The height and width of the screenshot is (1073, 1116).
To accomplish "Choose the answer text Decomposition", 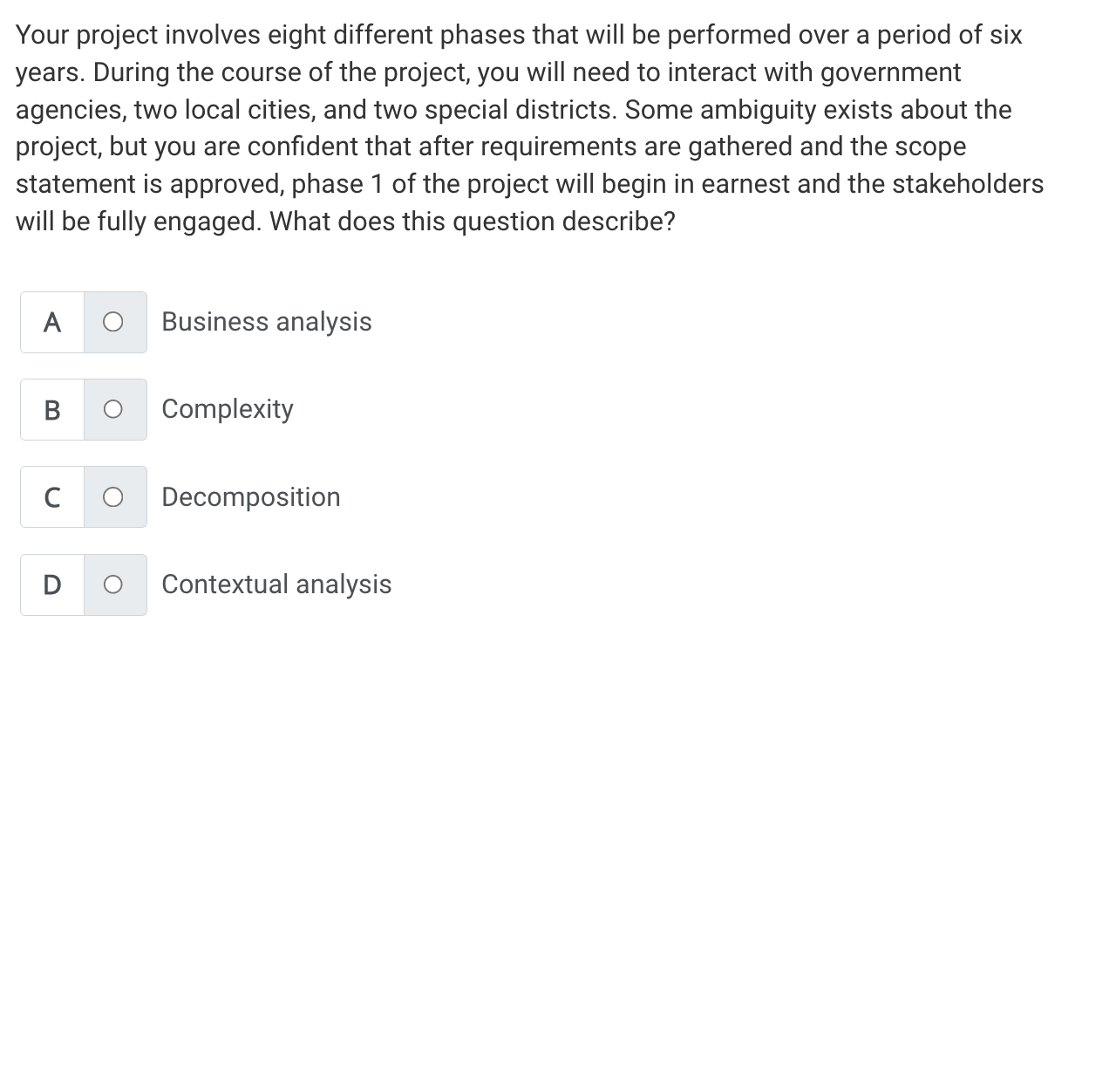I will (251, 496).
